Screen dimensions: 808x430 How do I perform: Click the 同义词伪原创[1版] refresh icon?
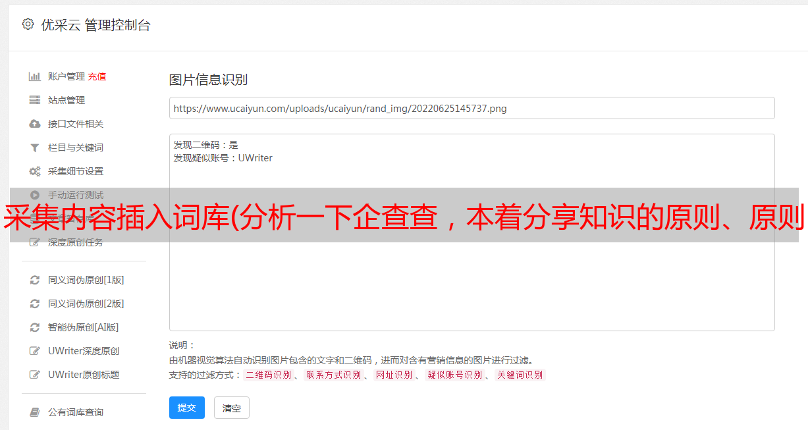(35, 280)
